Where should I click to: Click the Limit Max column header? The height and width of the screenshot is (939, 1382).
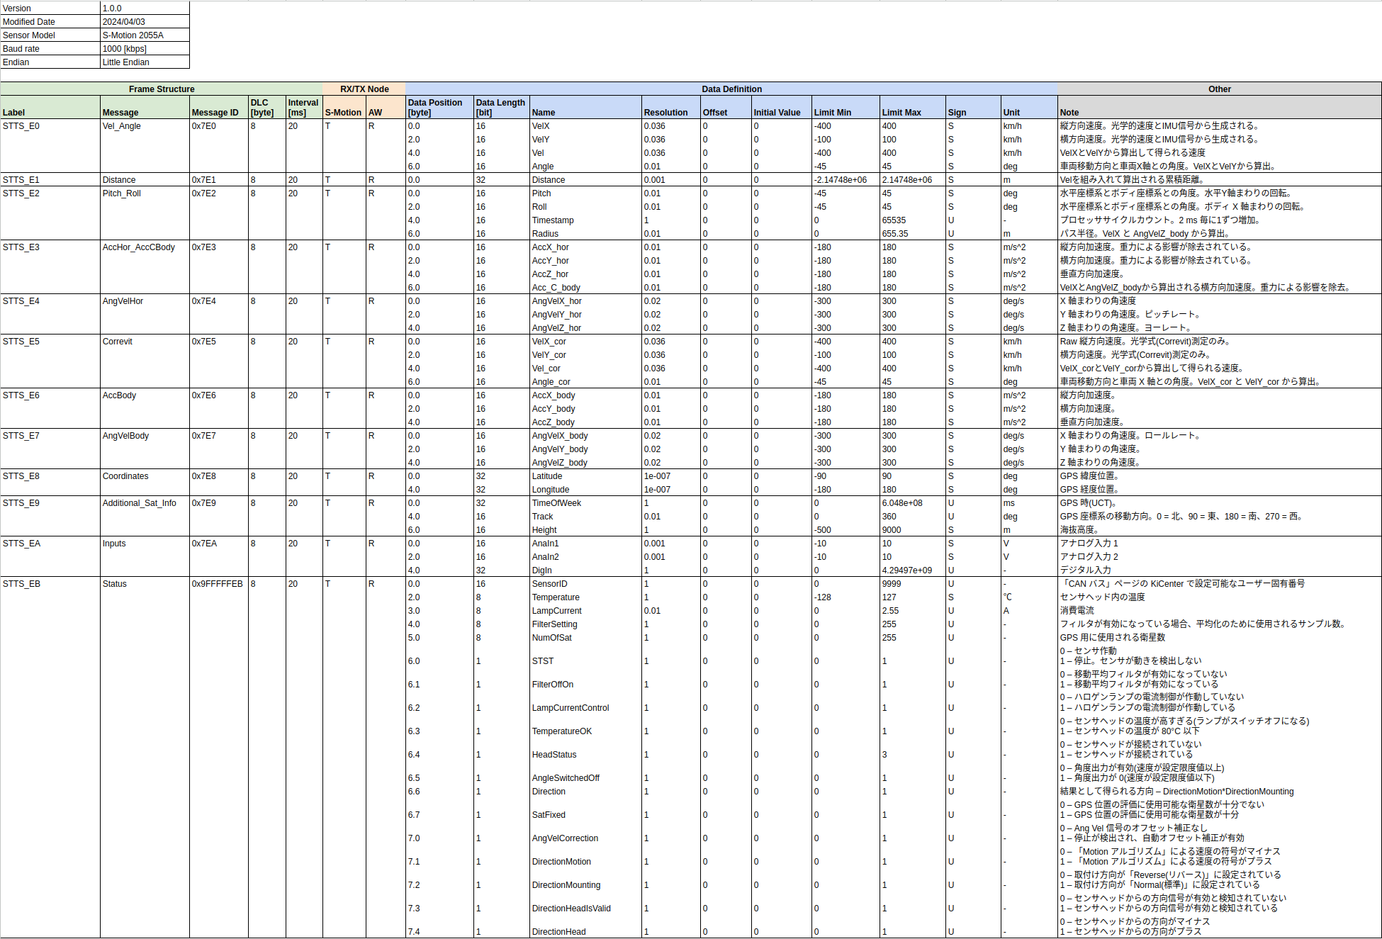tap(913, 108)
